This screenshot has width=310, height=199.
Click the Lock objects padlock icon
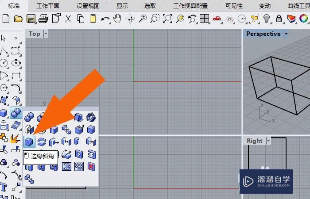pyautogui.click(x=279, y=19)
